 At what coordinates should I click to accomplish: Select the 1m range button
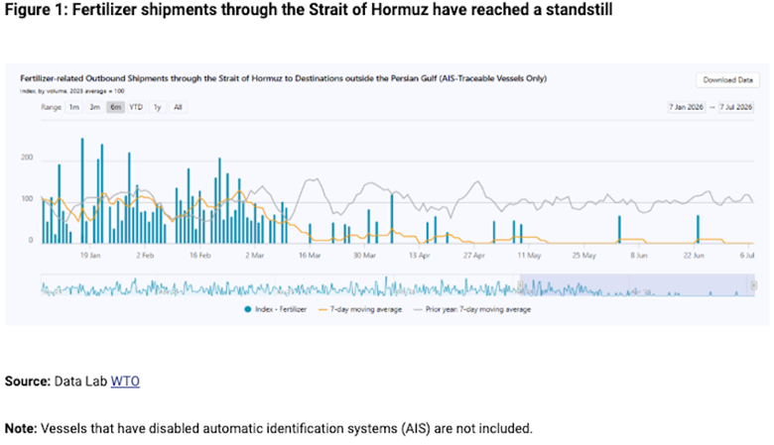[74, 107]
